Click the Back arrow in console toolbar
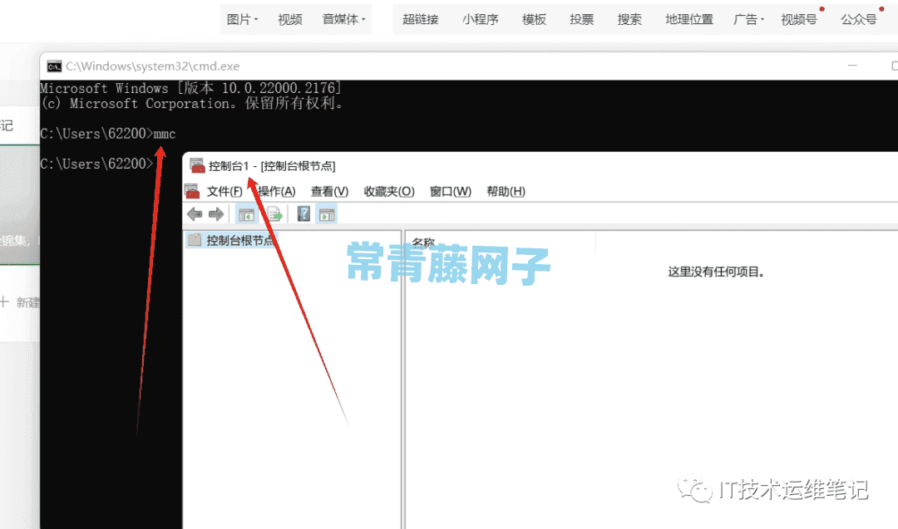Screen dimensions: 898x529 195,214
